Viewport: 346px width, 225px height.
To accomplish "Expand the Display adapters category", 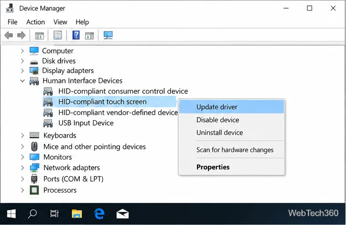I will 22,71.
